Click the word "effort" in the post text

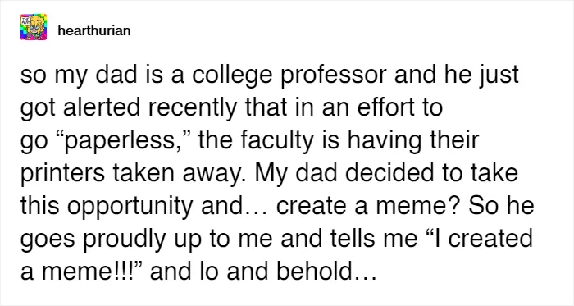click(378, 107)
